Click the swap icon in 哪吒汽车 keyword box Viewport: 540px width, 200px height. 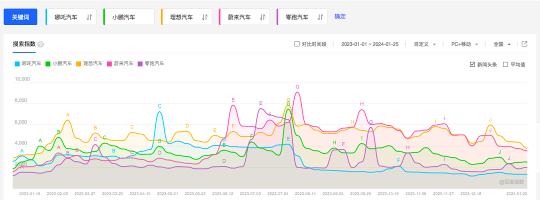(x=89, y=17)
